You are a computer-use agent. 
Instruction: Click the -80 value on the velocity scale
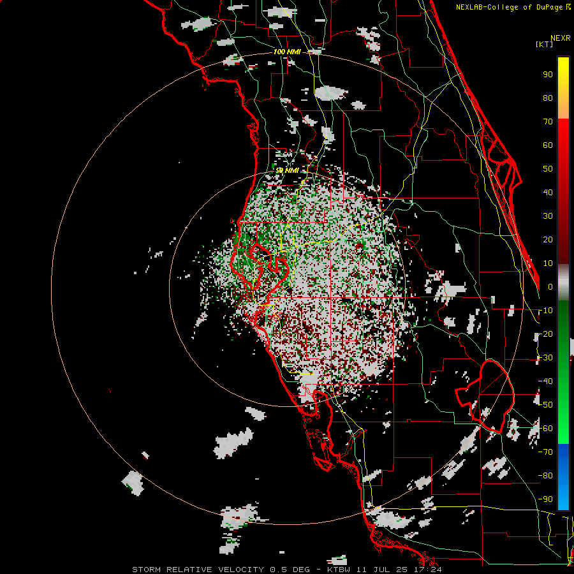click(545, 476)
